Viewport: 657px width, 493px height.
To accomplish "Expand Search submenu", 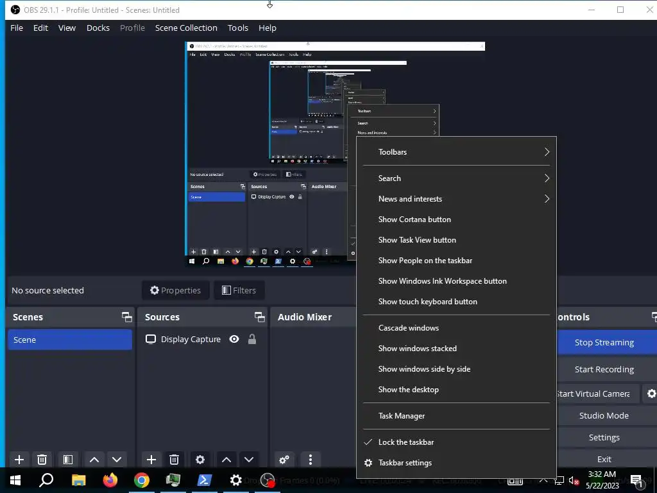I will point(456,178).
